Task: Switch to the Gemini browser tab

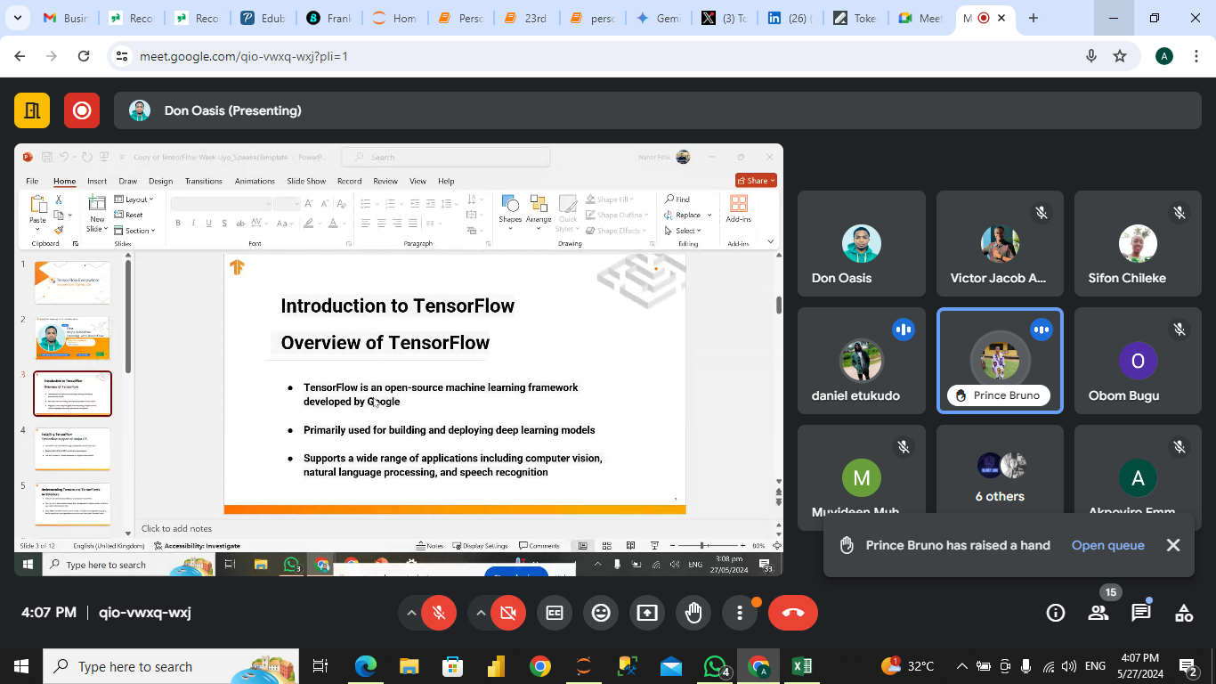Action: pyautogui.click(x=659, y=18)
